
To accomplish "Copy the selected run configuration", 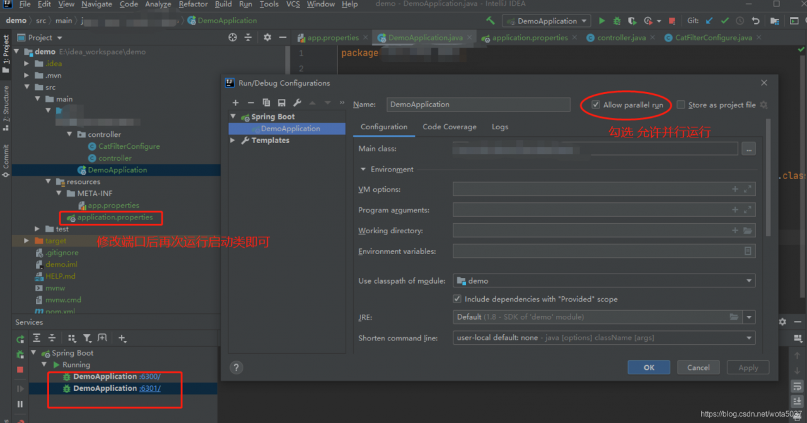I will 266,103.
